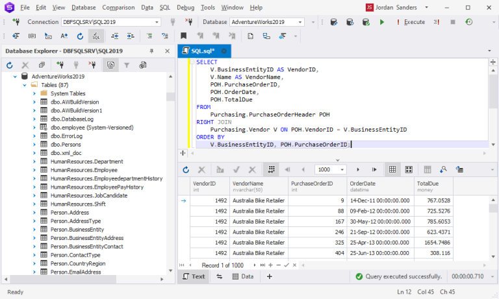Toggle card view for results
This screenshot has width=499, height=299.
point(409,170)
